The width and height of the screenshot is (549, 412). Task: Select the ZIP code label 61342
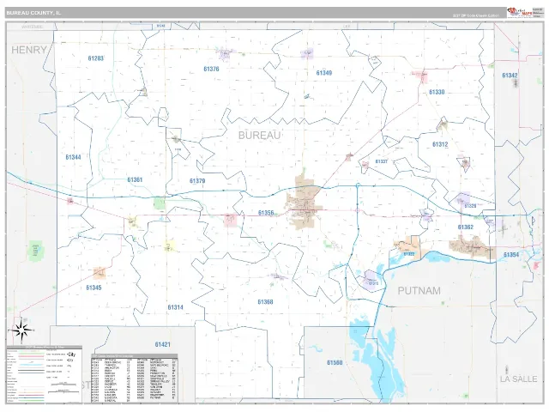tap(510, 76)
